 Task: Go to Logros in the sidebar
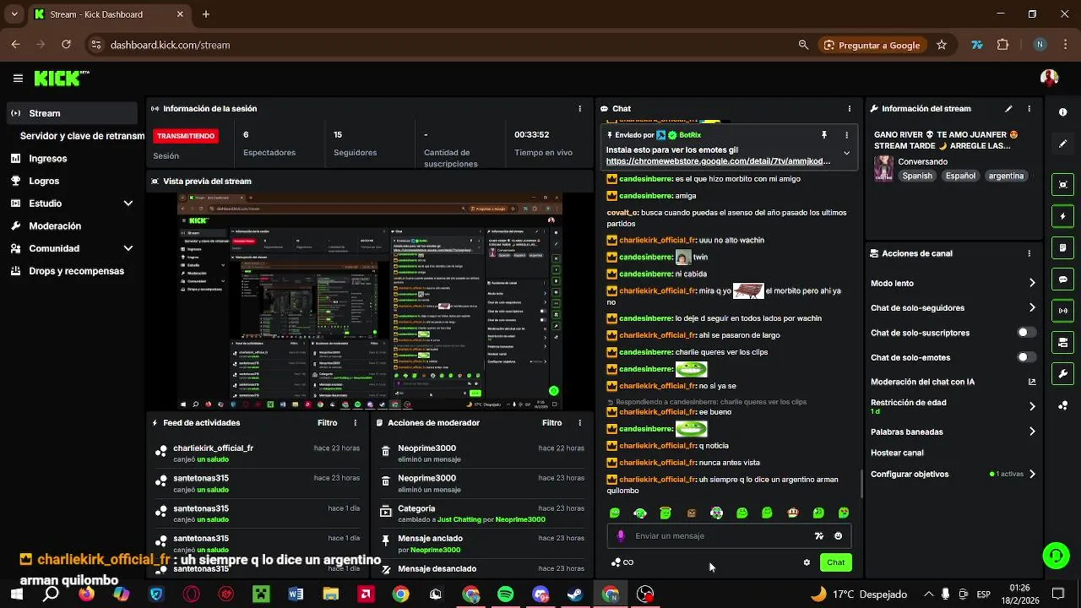point(44,181)
